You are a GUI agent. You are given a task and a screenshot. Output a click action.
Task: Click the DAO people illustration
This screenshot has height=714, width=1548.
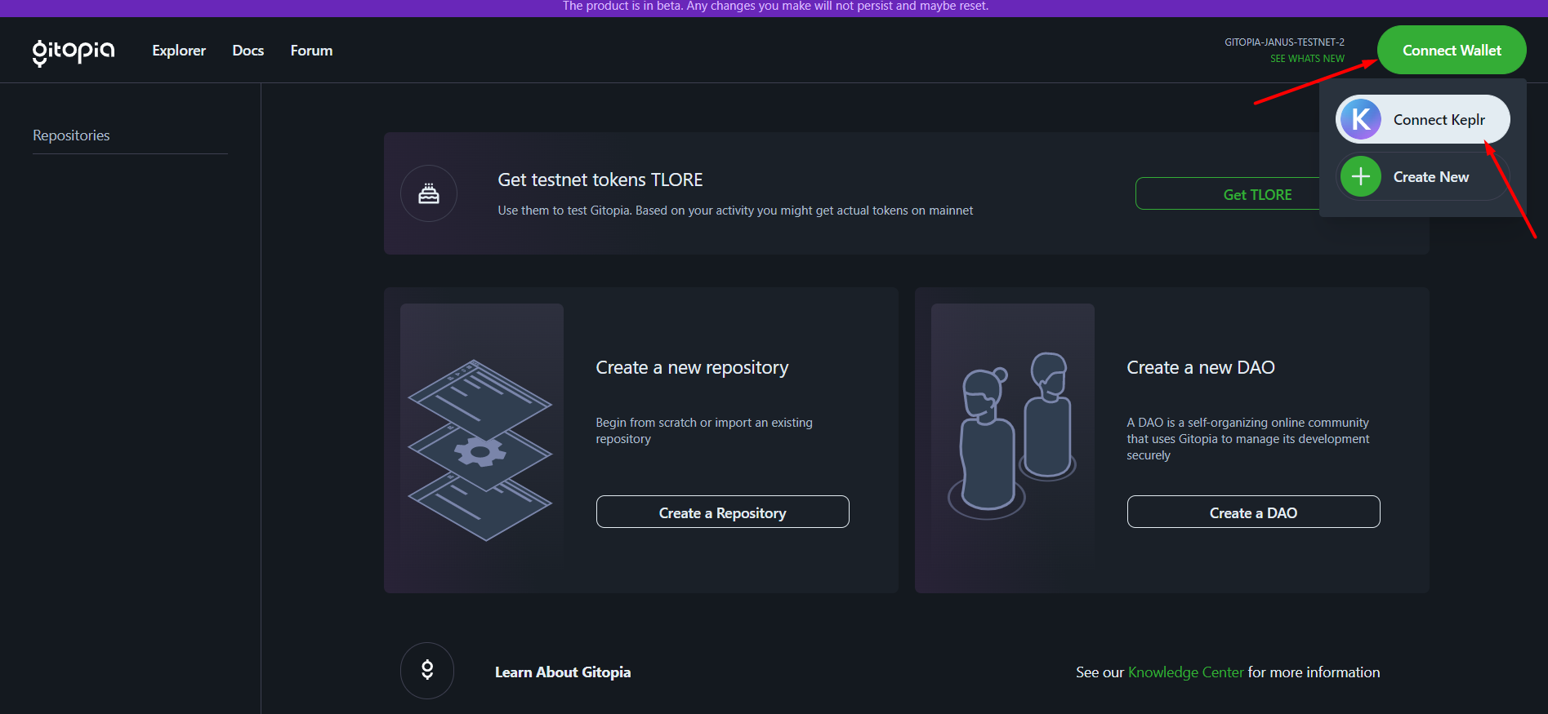pos(1013,437)
